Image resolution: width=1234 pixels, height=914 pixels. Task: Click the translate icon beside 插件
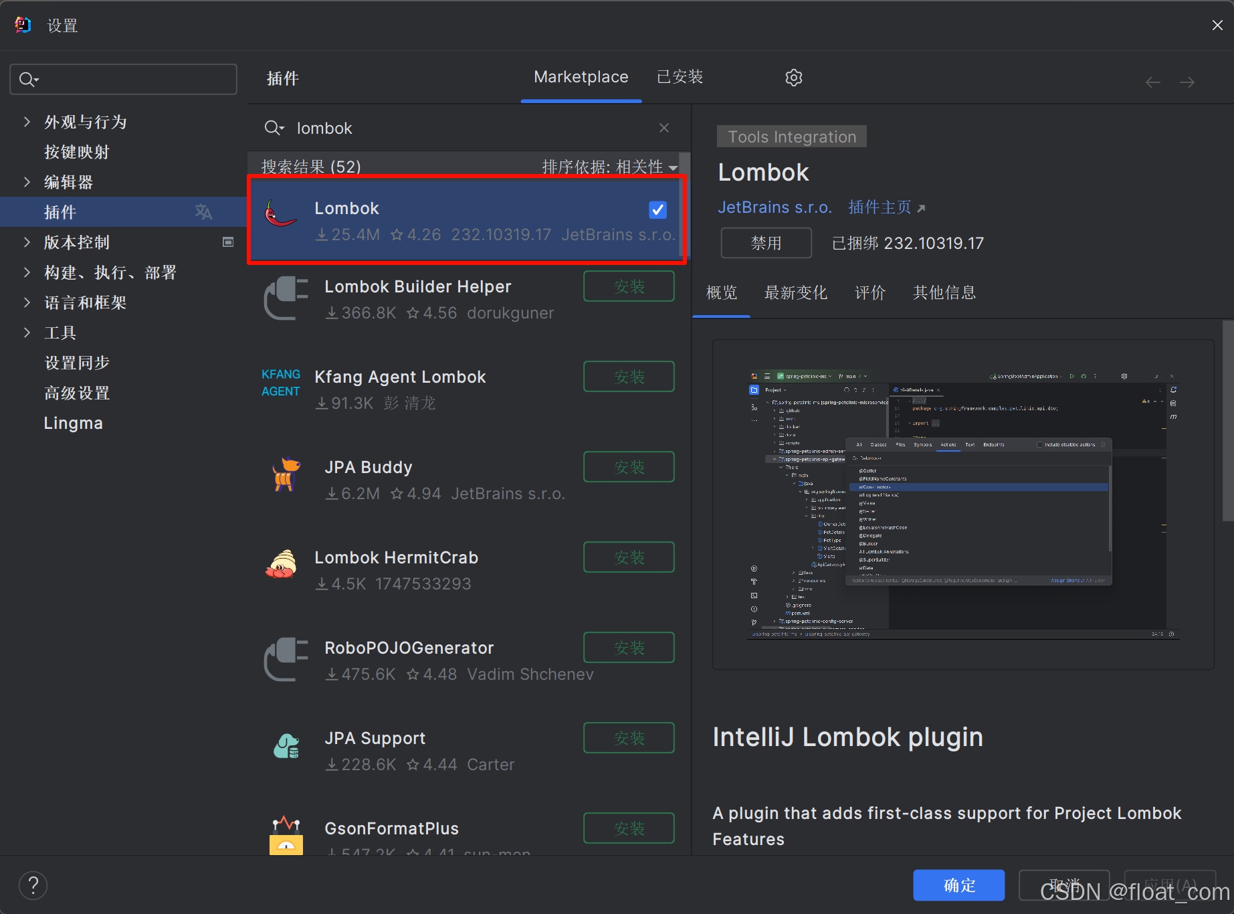pos(203,212)
